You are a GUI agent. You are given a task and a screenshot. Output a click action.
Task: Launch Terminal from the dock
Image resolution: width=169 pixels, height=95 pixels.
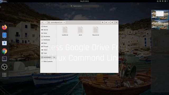tap(4, 59)
